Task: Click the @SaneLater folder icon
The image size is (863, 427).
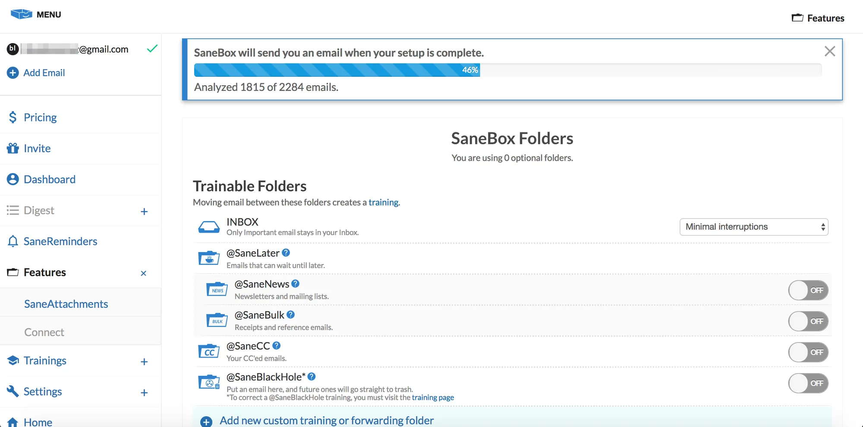Action: tap(209, 258)
